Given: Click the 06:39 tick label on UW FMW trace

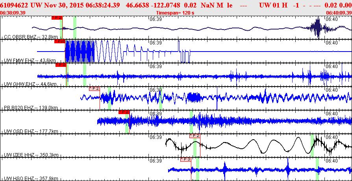Looking at the screenshot, I should [156, 42].
